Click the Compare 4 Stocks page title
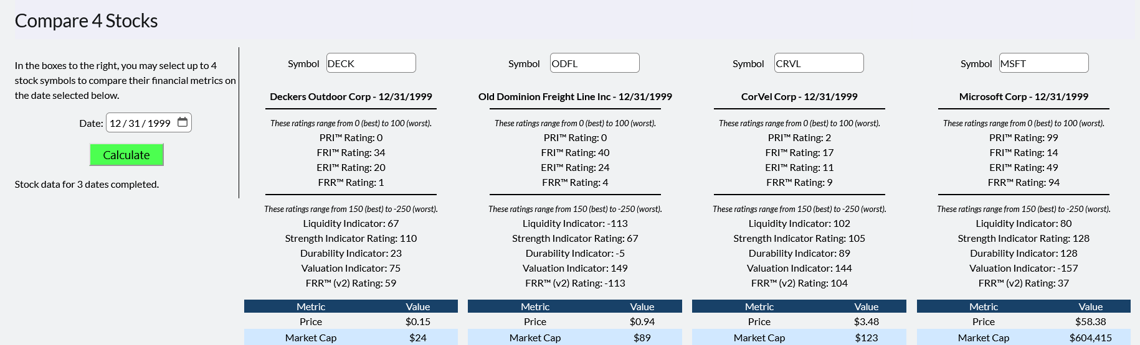 [86, 21]
